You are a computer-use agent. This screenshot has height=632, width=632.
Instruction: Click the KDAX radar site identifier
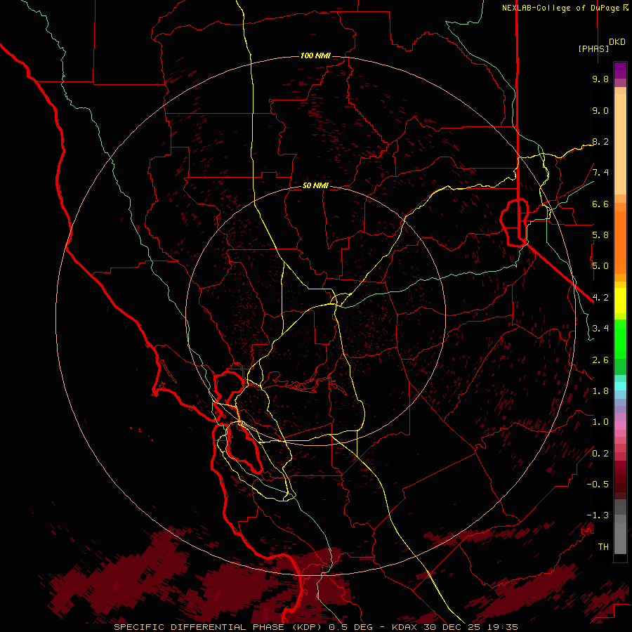pos(404,627)
